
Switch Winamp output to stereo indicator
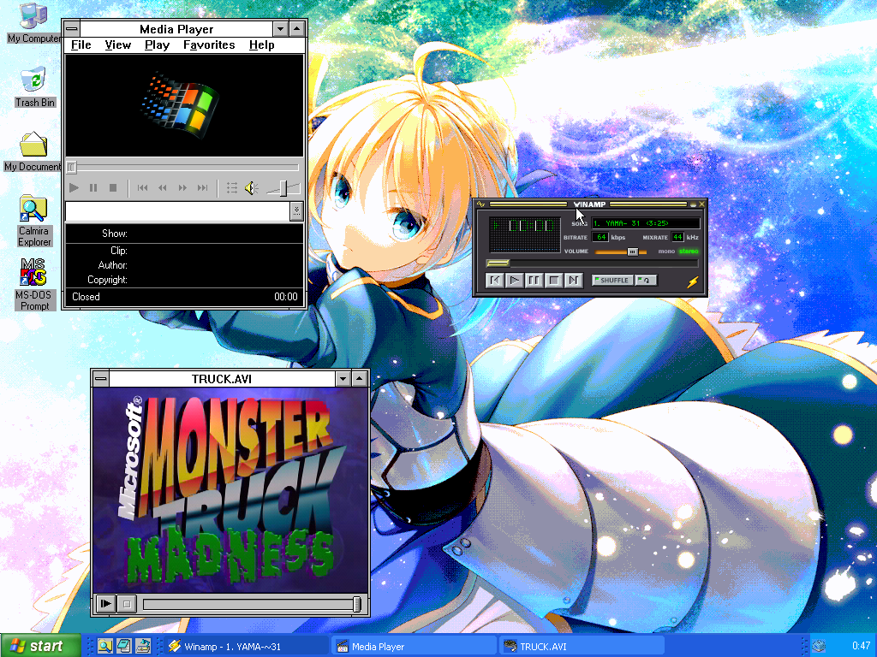pos(689,252)
